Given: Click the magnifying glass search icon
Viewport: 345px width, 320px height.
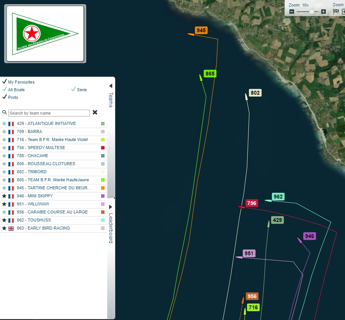Looking at the screenshot, I should point(5,113).
